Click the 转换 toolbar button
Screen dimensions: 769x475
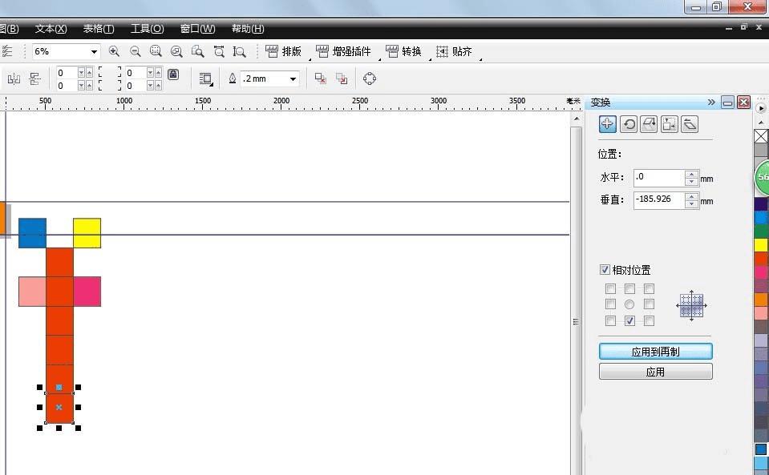[x=403, y=51]
